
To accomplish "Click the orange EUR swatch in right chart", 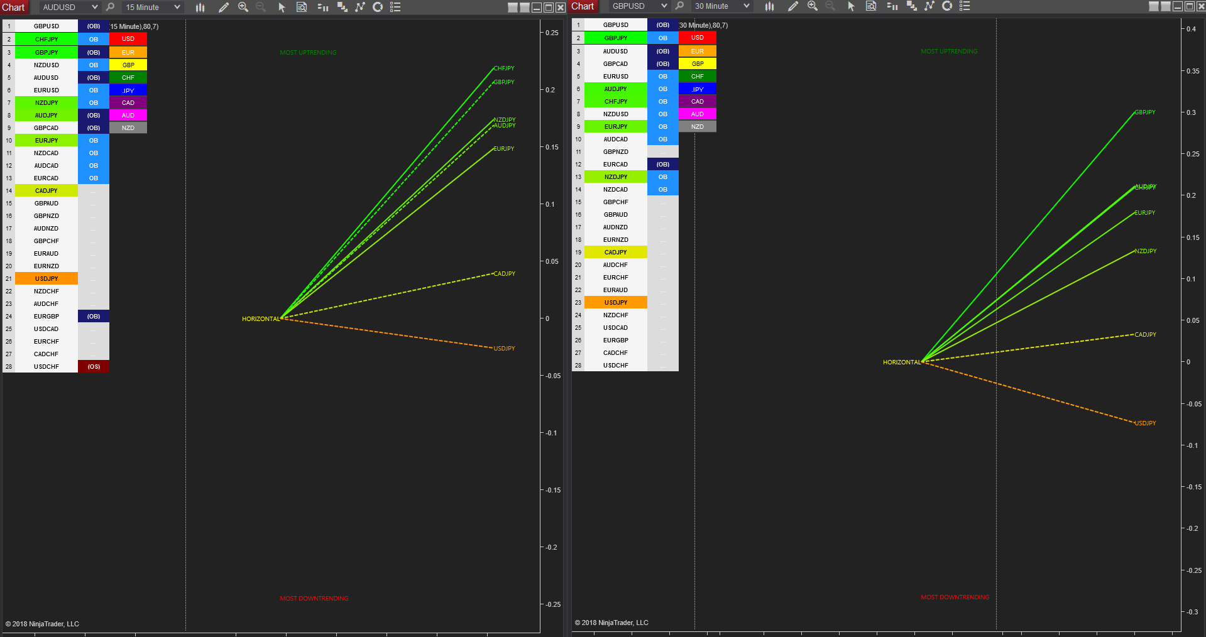I will (x=698, y=51).
